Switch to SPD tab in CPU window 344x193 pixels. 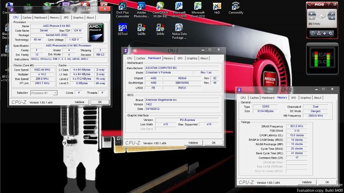(66, 18)
